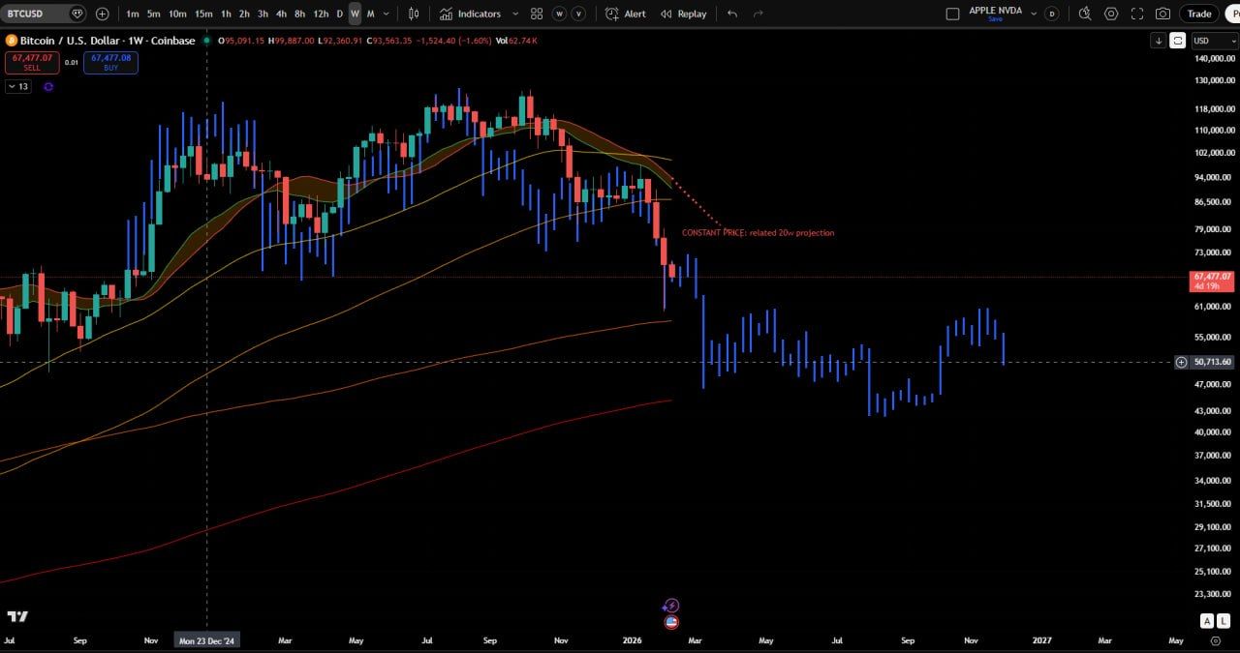
Task: Select the W weekly interval
Action: [353, 14]
